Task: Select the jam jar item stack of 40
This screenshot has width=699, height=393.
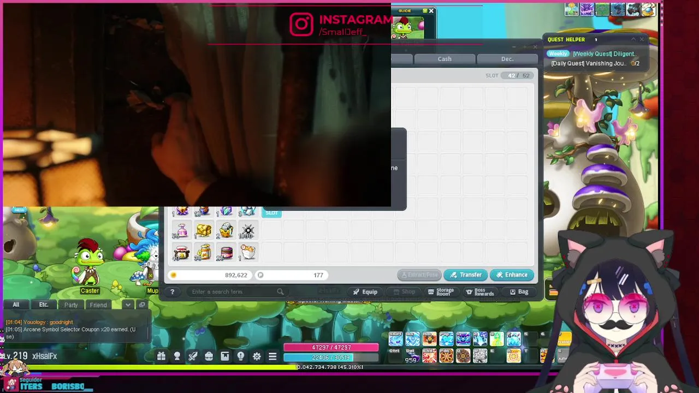Action: point(181,252)
